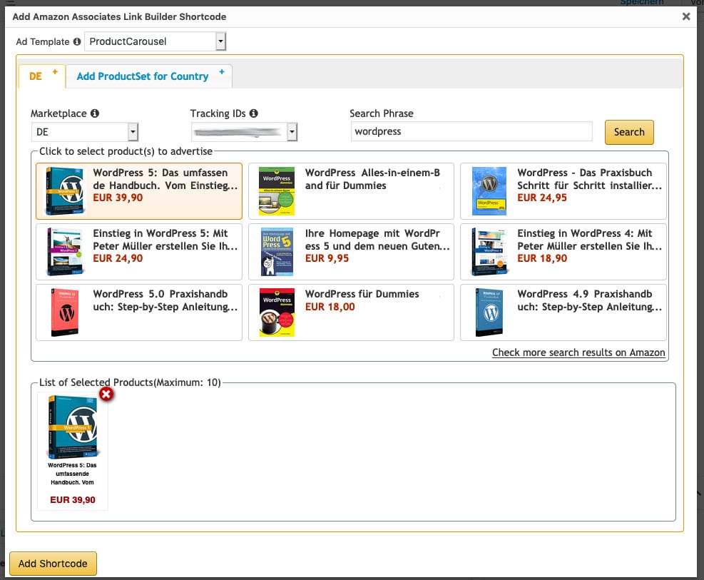This screenshot has width=704, height=580.
Task: Remove selected WordPress 5 product with red X
Action: coord(106,394)
